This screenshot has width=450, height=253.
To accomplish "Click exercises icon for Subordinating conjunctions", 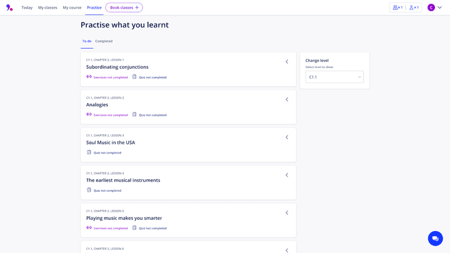I will (x=89, y=77).
